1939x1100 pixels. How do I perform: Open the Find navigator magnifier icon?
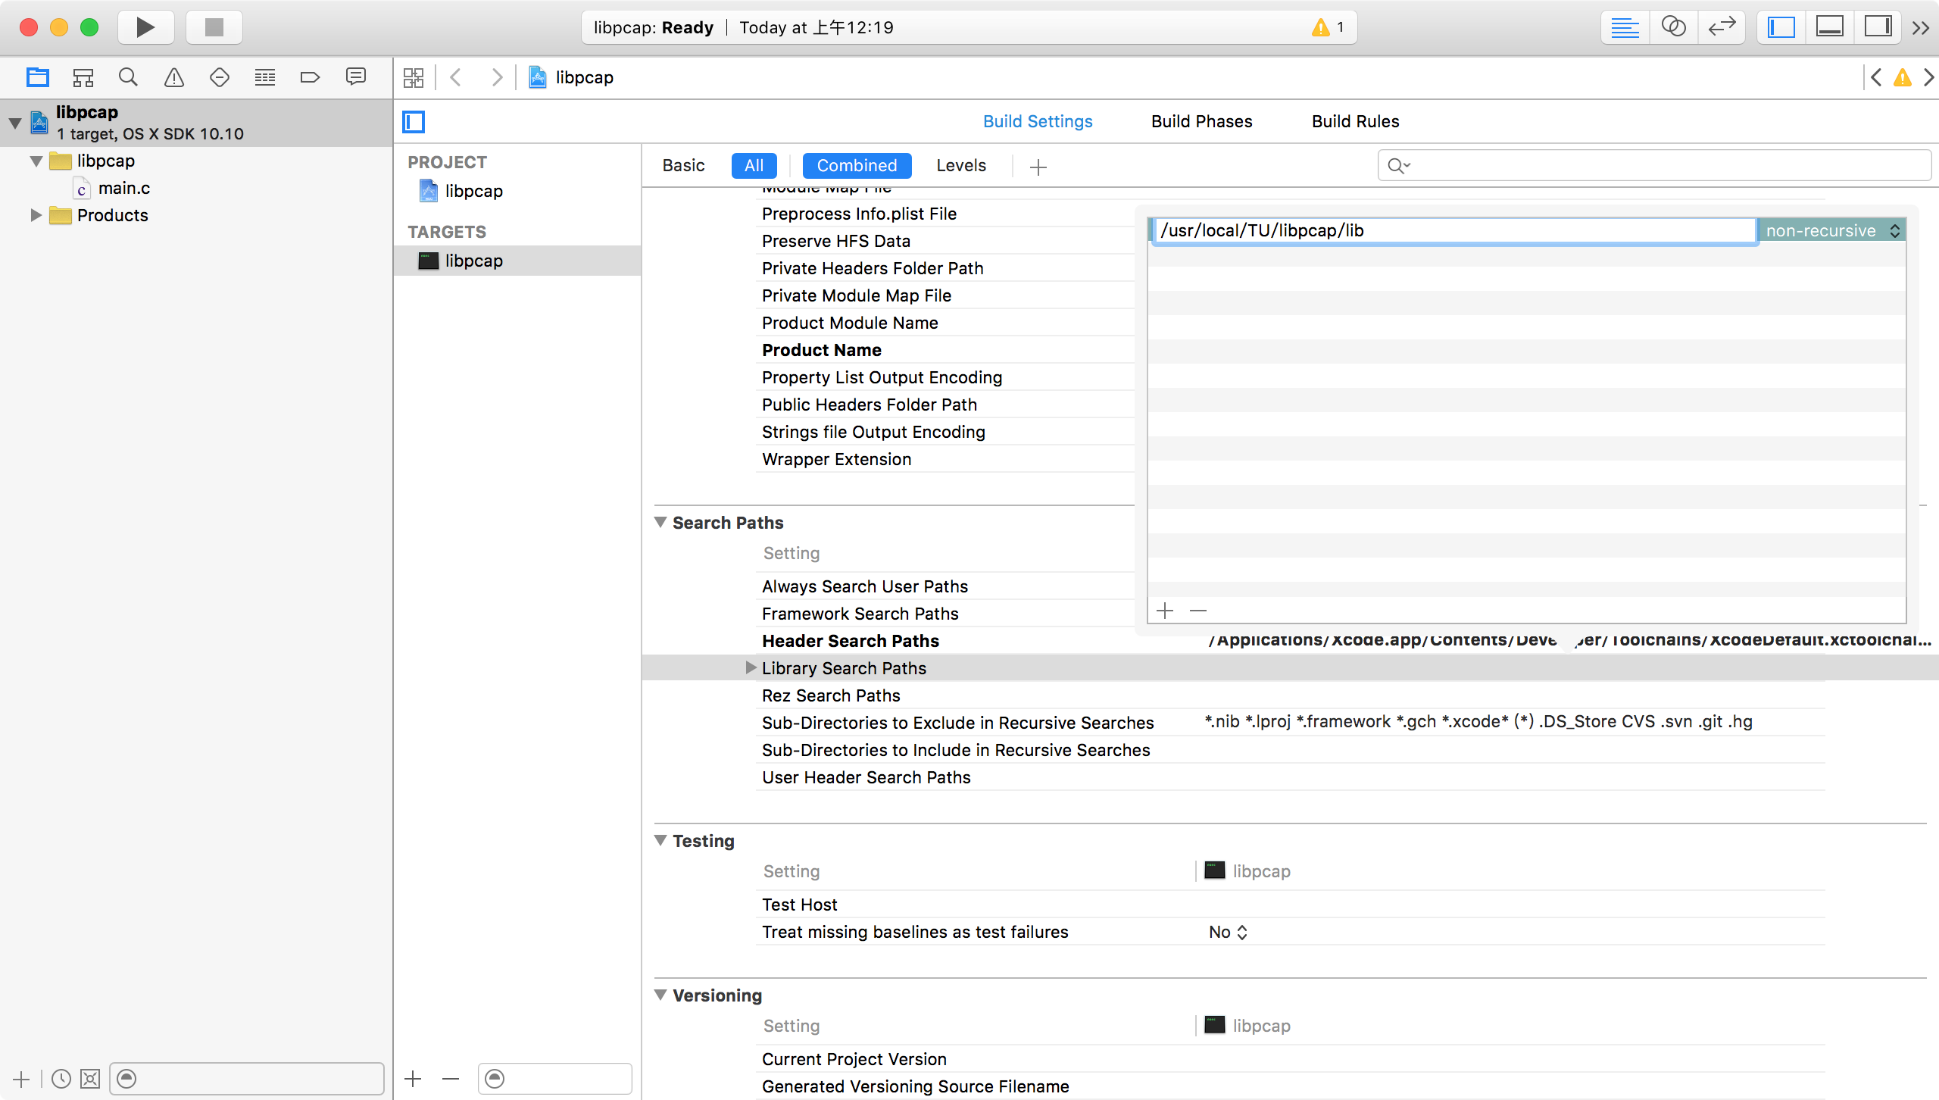click(x=128, y=77)
